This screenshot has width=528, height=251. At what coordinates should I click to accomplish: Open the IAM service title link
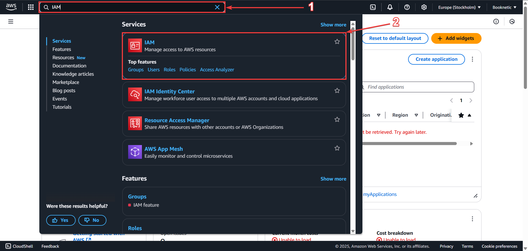coord(150,42)
